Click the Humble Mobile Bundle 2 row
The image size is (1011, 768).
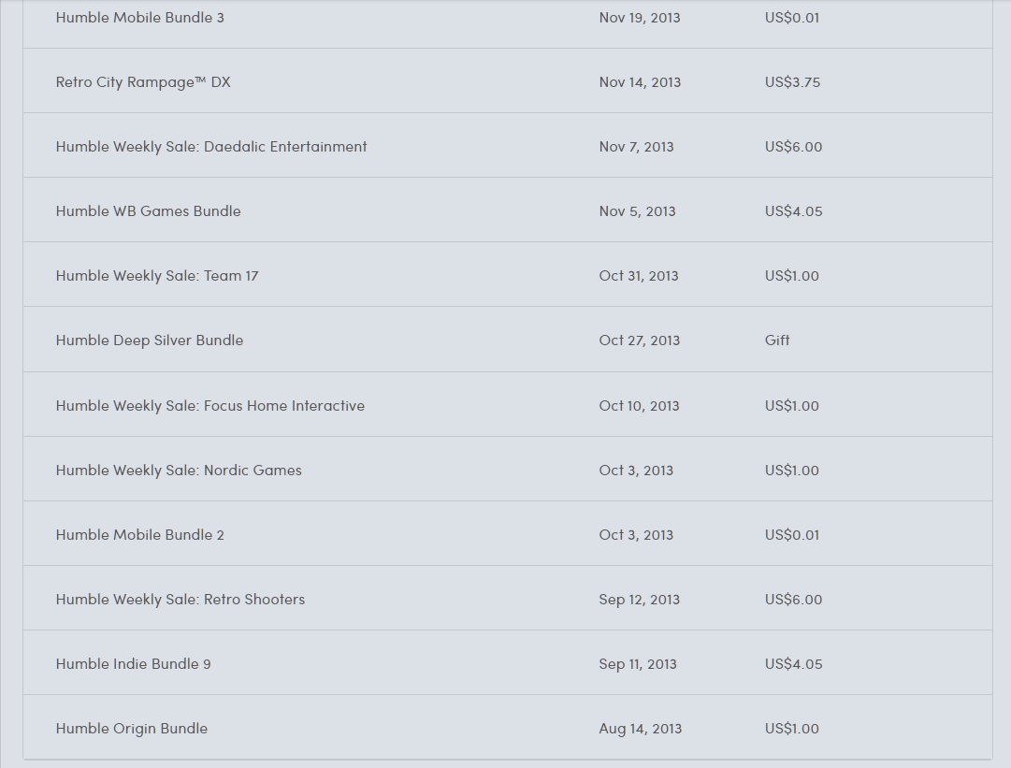tap(140, 535)
